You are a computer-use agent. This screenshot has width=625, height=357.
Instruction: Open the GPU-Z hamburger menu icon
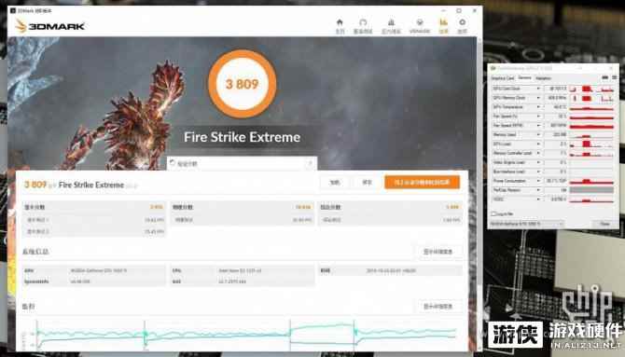coord(614,77)
